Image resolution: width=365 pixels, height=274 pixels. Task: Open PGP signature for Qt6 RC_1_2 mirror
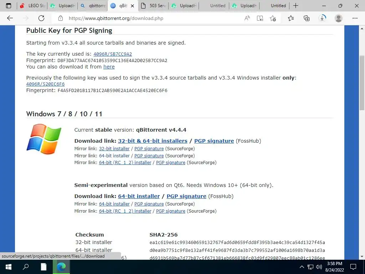(171, 211)
